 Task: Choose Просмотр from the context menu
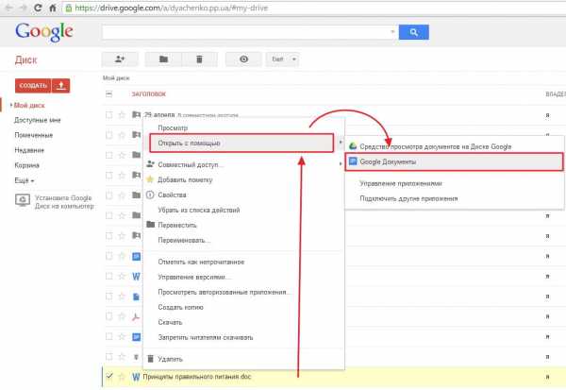[173, 127]
